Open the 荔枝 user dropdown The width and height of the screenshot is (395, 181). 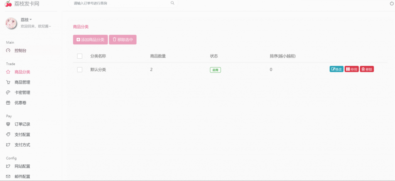coord(26,20)
